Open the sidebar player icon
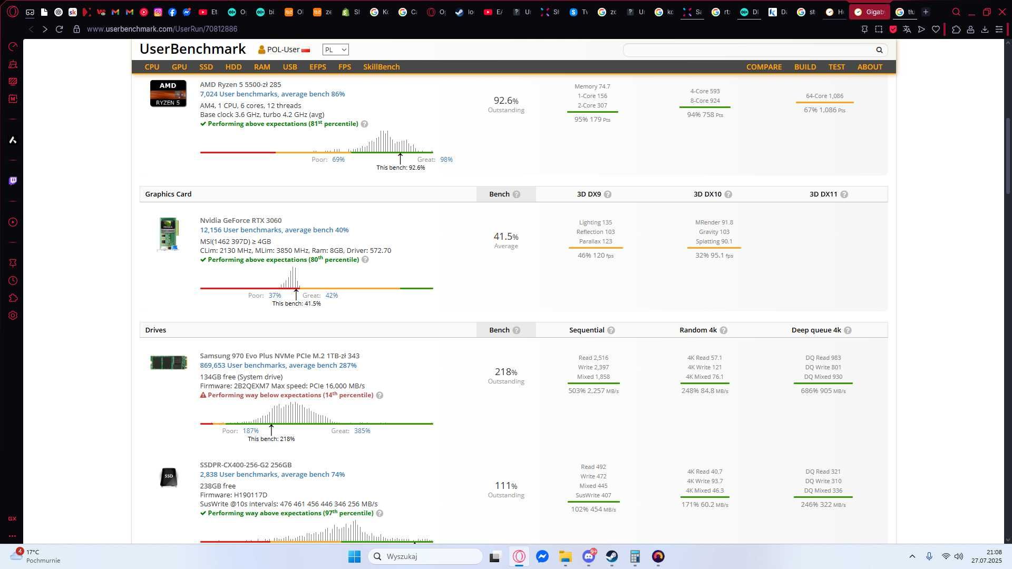The image size is (1012, 569). point(13,222)
